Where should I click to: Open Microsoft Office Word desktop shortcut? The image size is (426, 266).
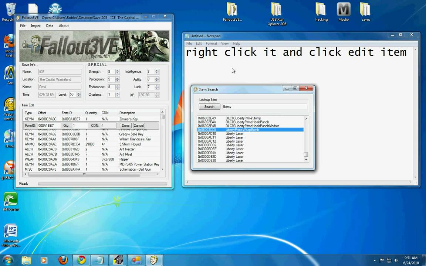click(11, 235)
